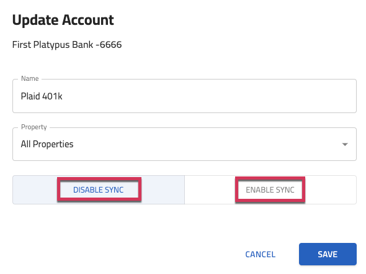Click the blue SAVE button text
366x274 pixels.
pos(328,254)
